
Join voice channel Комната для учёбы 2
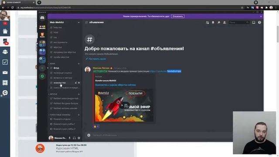(65, 129)
